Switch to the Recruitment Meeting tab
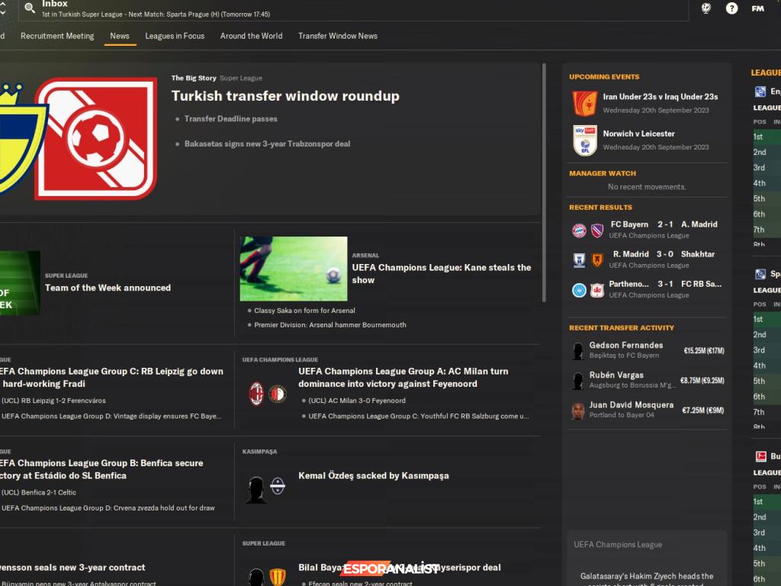The height and width of the screenshot is (586, 781). [x=57, y=36]
